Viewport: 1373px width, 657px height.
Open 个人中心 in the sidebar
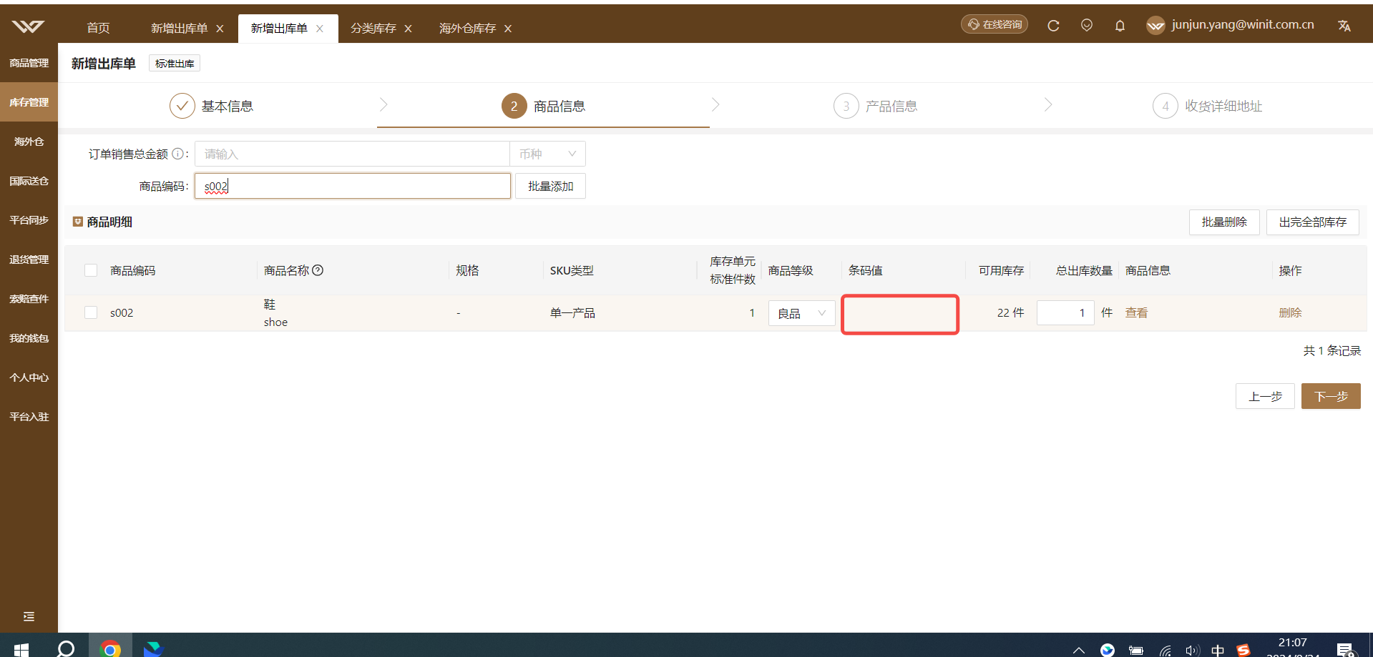pos(29,377)
